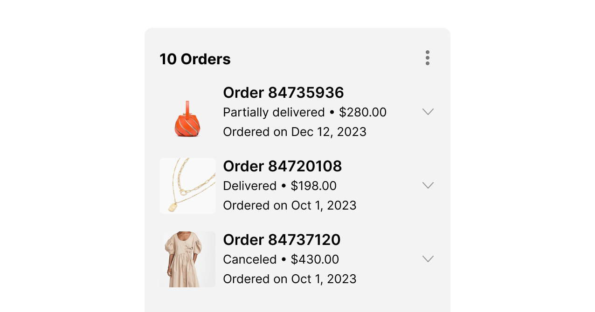
Task: Open Order 84720108
Action: (282, 166)
